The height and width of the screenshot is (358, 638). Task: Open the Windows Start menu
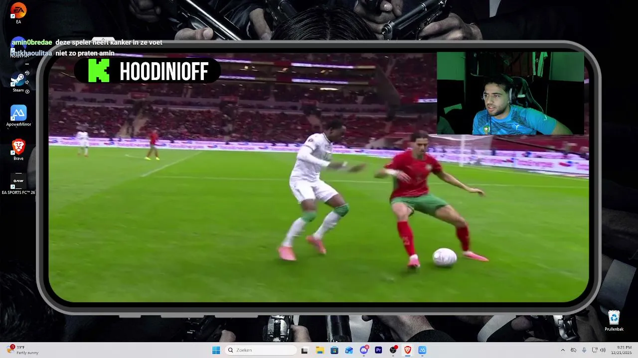(216, 350)
